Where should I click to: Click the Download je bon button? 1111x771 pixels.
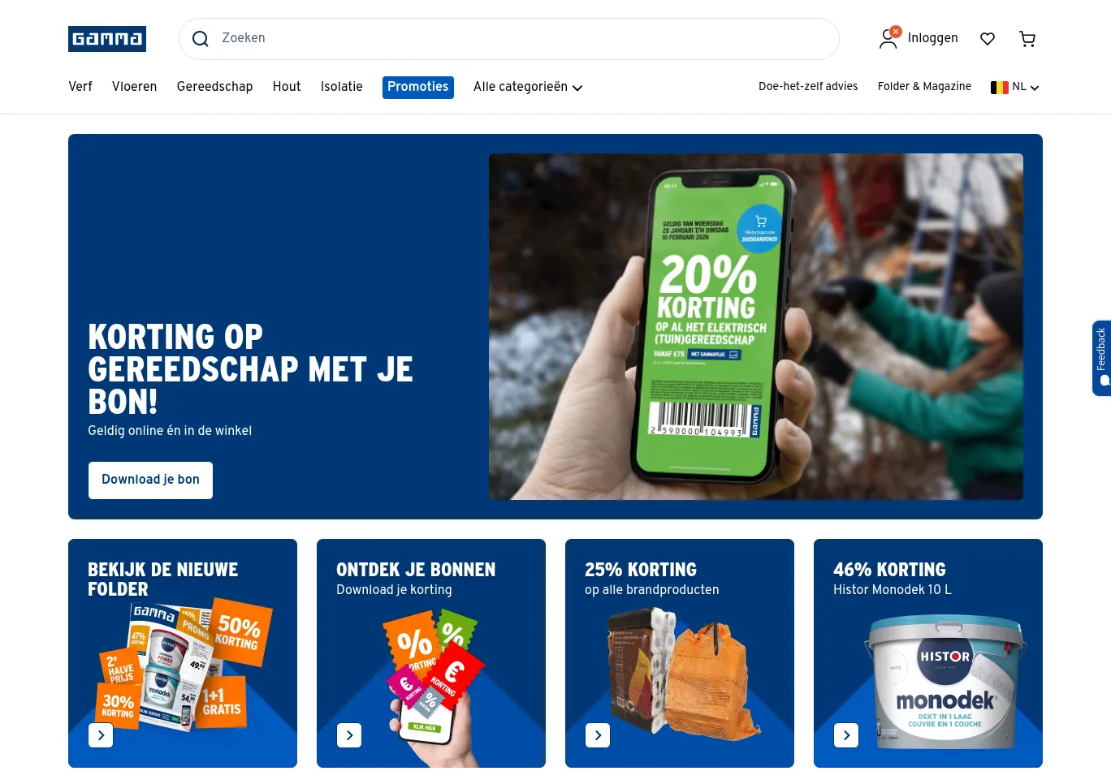click(x=150, y=480)
